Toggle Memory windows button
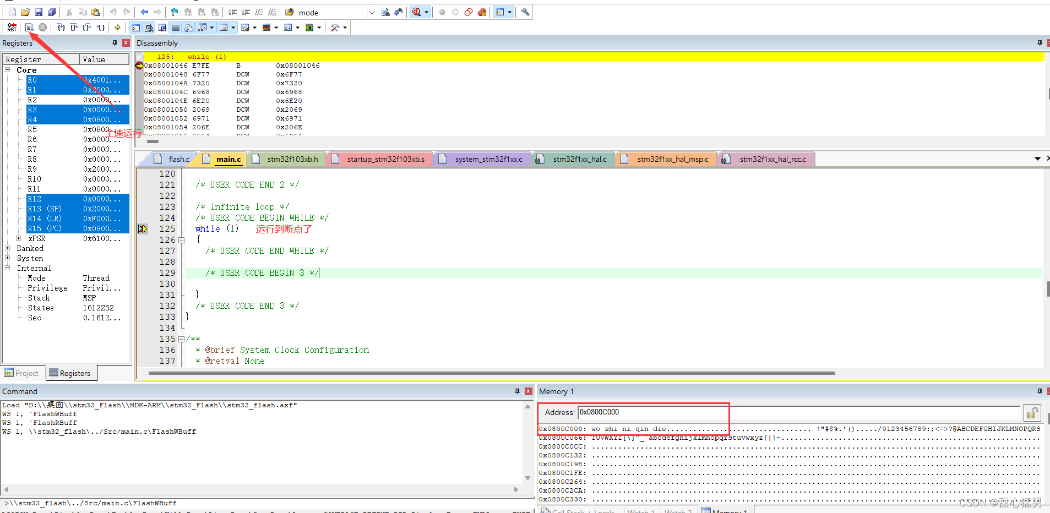The height and width of the screenshot is (513, 1050). click(224, 28)
